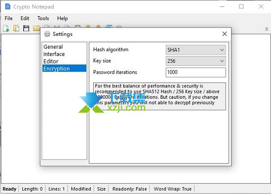The image size is (271, 194).
Task: Click 'Lines: 1' in status bar
Action: (57, 189)
